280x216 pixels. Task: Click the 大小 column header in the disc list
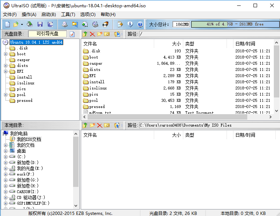(168, 44)
